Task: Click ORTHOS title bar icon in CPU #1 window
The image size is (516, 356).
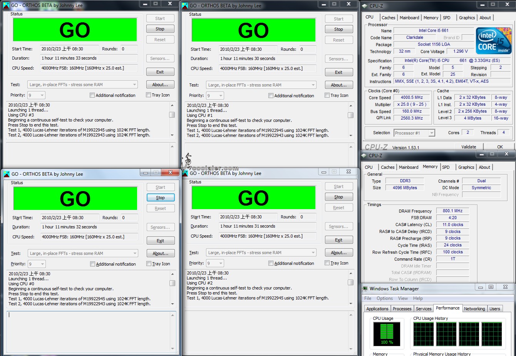Action: [x=185, y=6]
